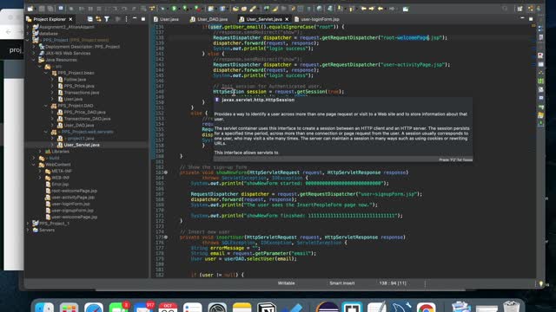
Task: Switch to the user-loginForm.jsp editor tab
Action: pos(316,19)
